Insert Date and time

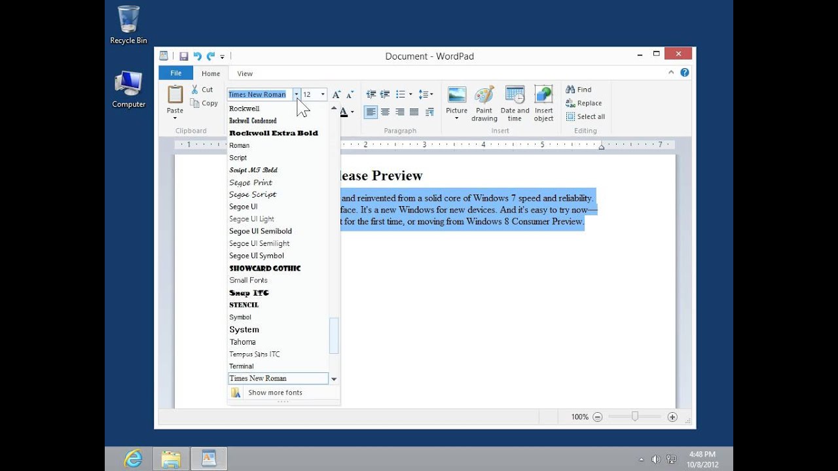(x=515, y=103)
